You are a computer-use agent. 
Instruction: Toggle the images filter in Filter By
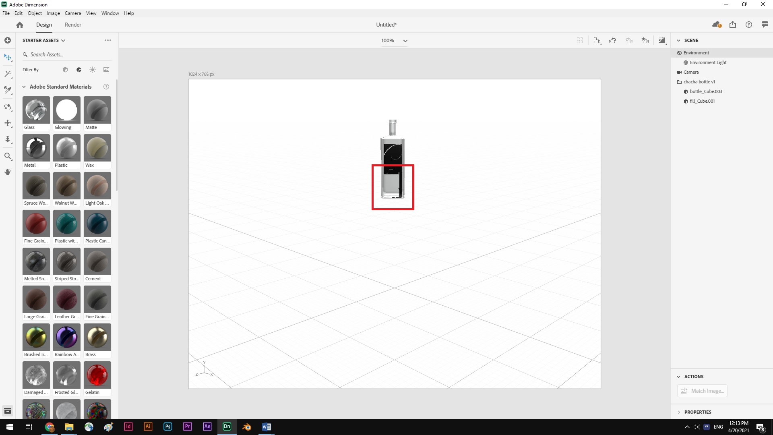[106, 70]
